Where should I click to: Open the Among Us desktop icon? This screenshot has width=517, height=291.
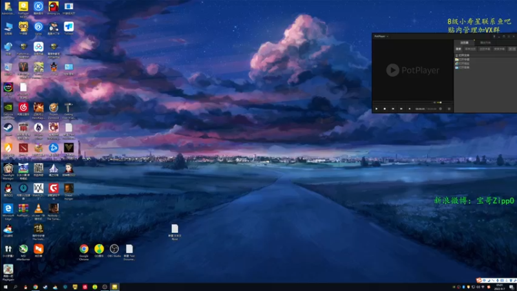point(54,8)
